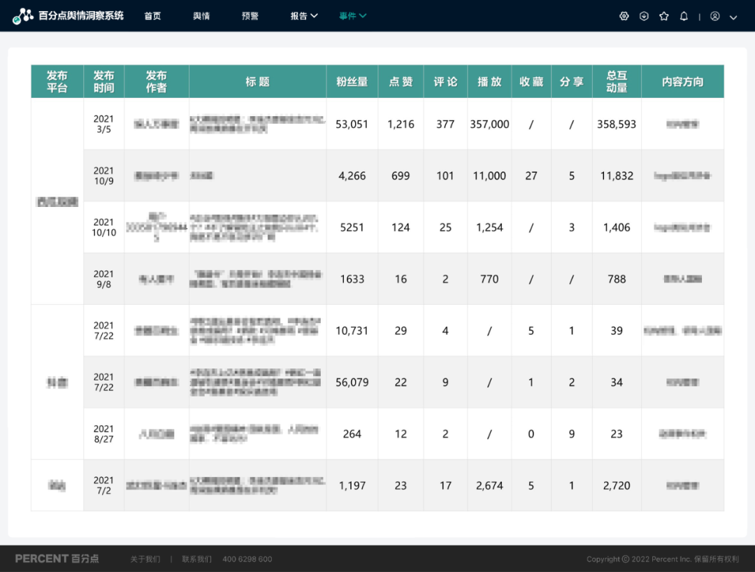The width and height of the screenshot is (755, 572).
Task: Click the user profile avatar icon
Action: (715, 16)
